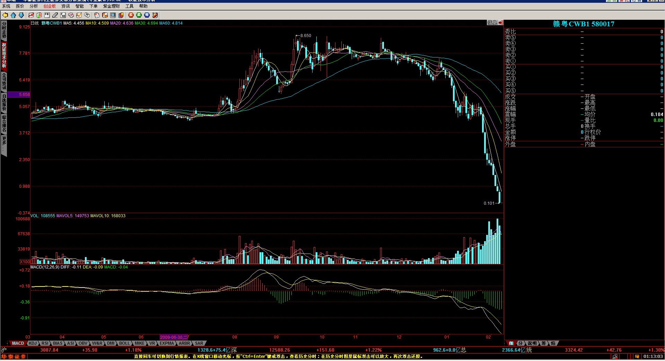Screen dimensions: 665x361
Task: Click the network connection status icon
Action: tap(615, 356)
